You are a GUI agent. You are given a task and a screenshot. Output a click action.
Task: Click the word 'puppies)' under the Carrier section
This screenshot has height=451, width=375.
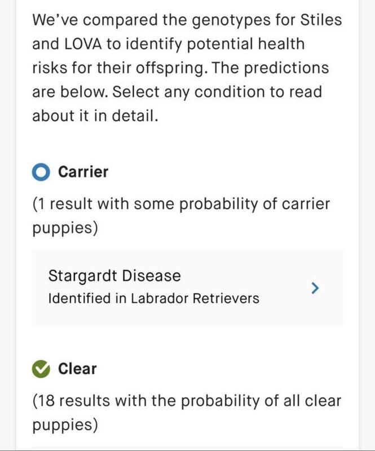click(x=65, y=229)
